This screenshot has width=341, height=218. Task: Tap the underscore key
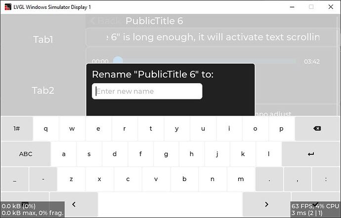(14, 179)
